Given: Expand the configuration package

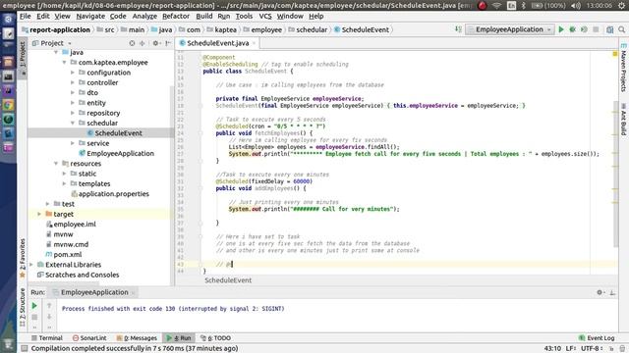Looking at the screenshot, I should (73, 73).
